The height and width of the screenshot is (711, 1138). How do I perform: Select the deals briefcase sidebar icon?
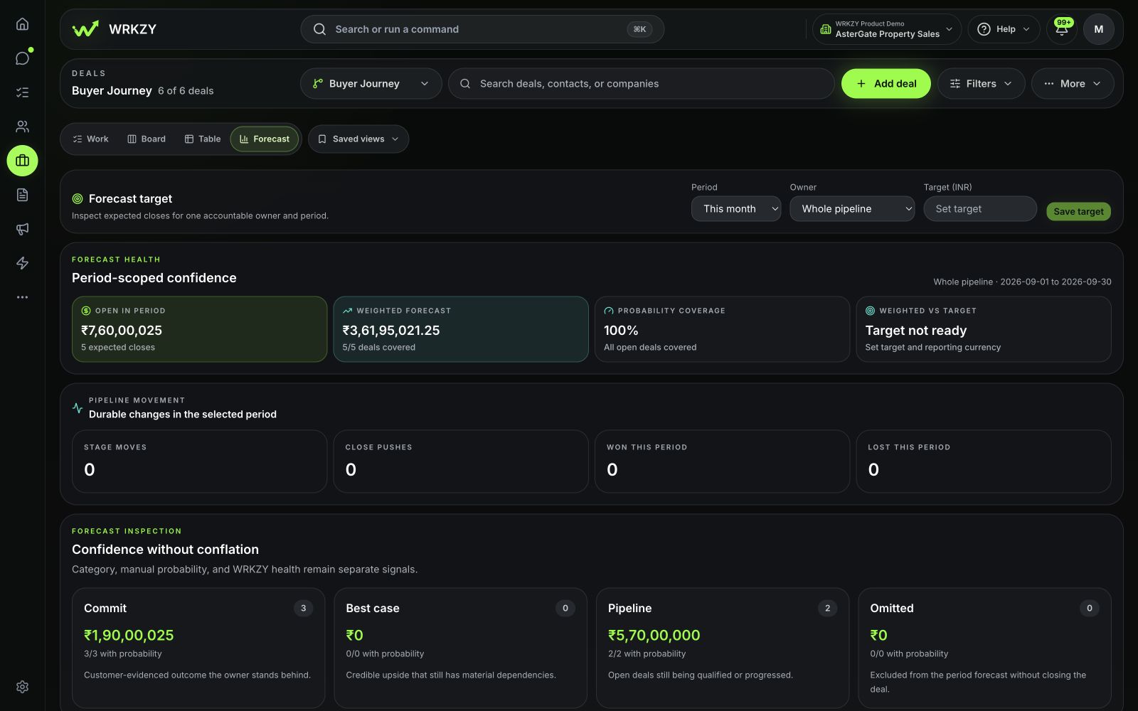point(22,161)
